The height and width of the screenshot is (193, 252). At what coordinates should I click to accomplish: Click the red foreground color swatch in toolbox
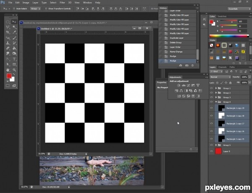(9, 76)
